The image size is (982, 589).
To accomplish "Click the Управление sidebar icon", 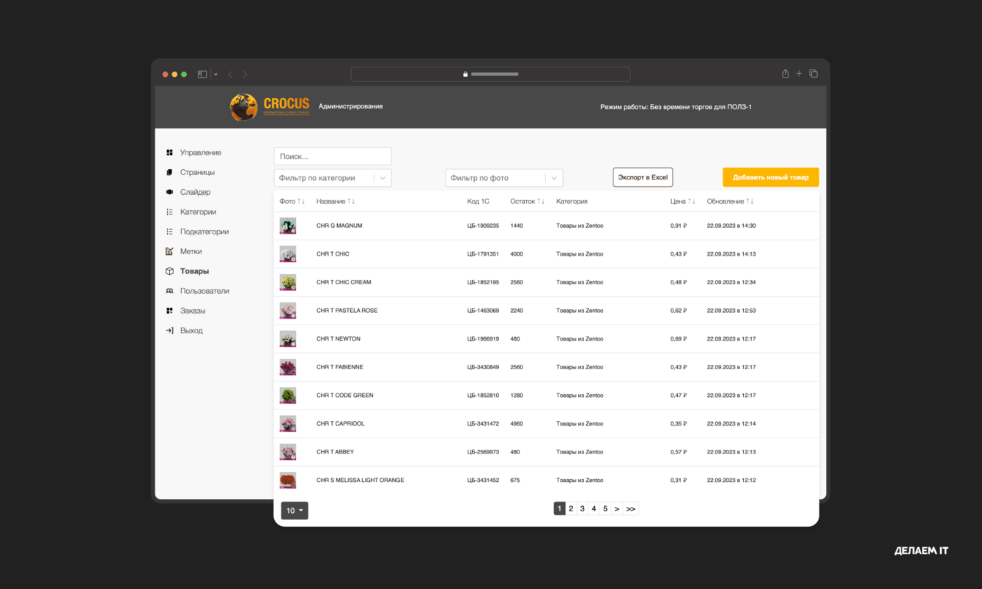I will click(x=169, y=152).
